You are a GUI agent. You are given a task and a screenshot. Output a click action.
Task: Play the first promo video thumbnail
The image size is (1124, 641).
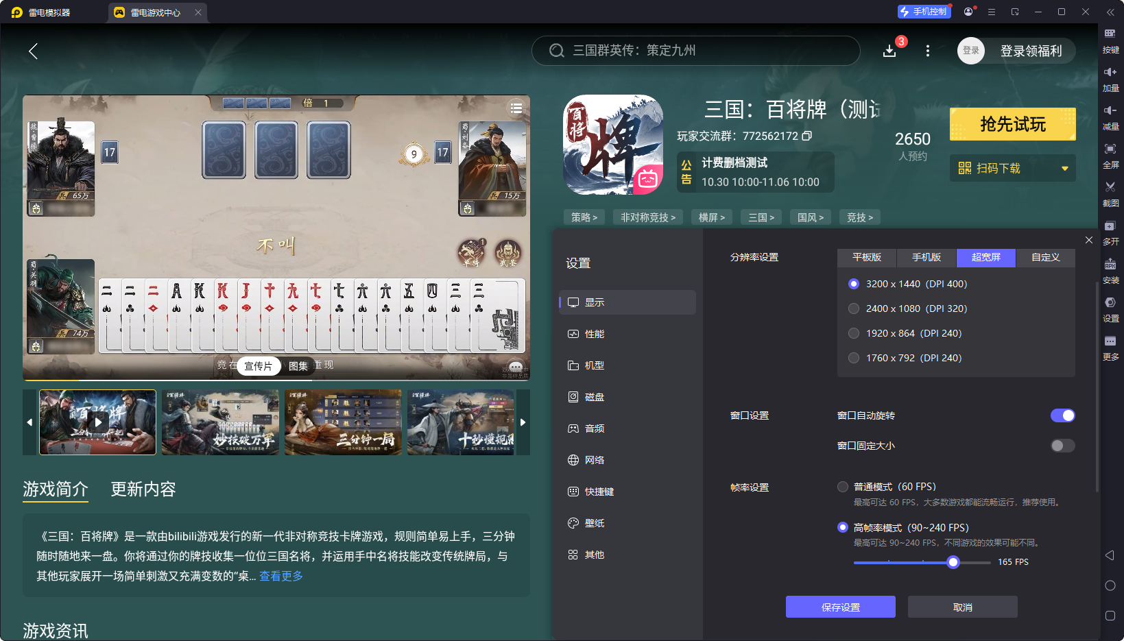point(98,422)
